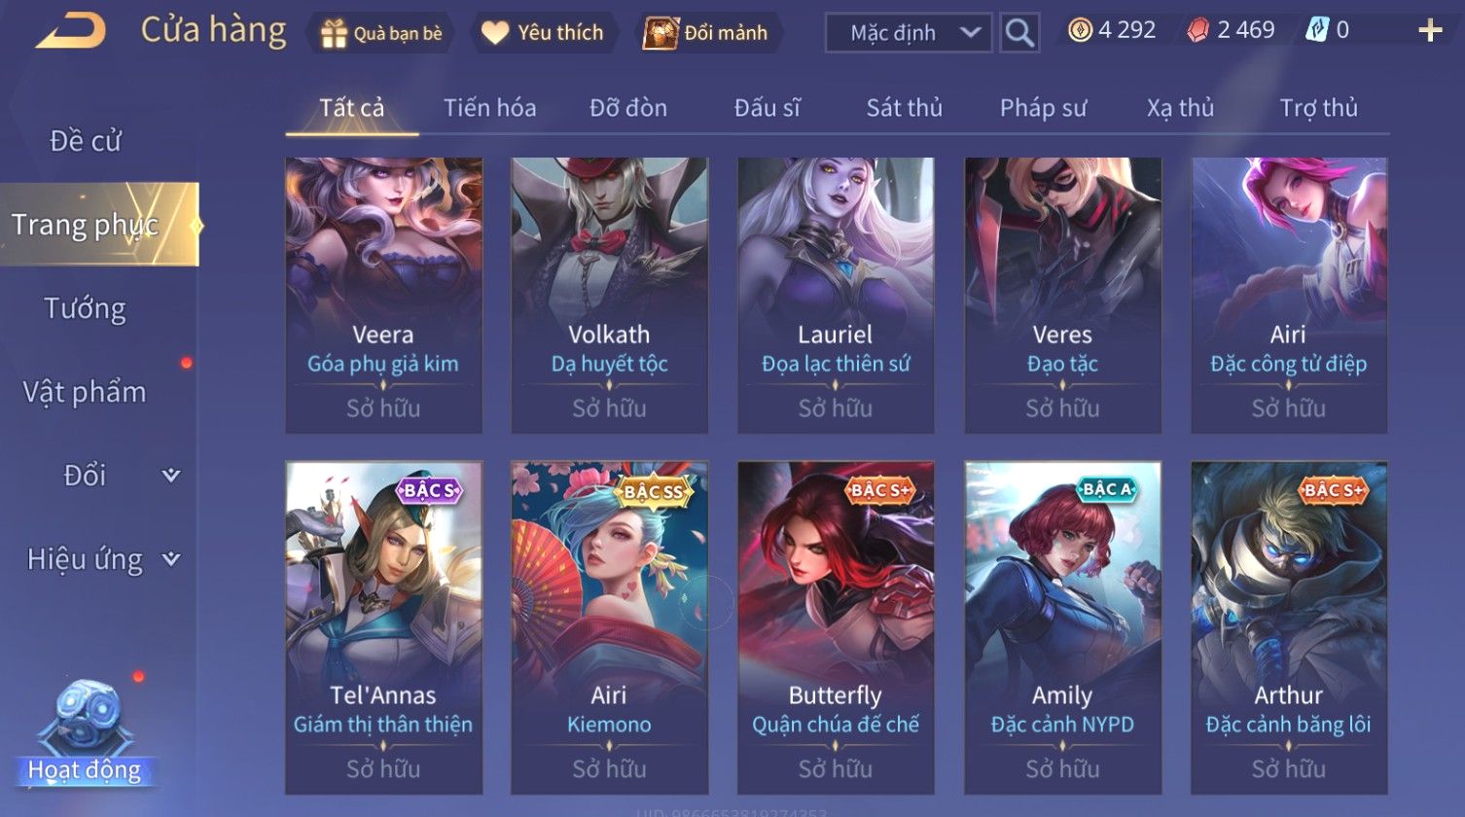Tap the plus icon to add currency

1430,31
